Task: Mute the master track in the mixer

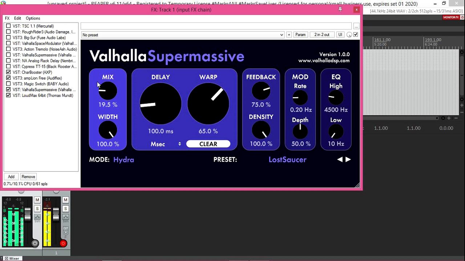Action: click(37, 200)
